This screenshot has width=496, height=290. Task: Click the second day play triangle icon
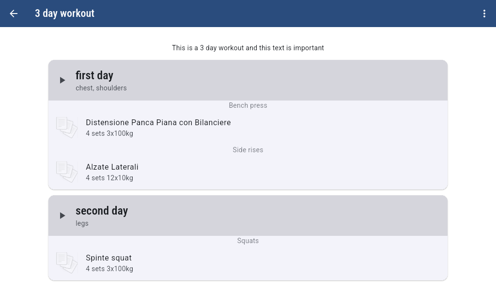(x=62, y=216)
